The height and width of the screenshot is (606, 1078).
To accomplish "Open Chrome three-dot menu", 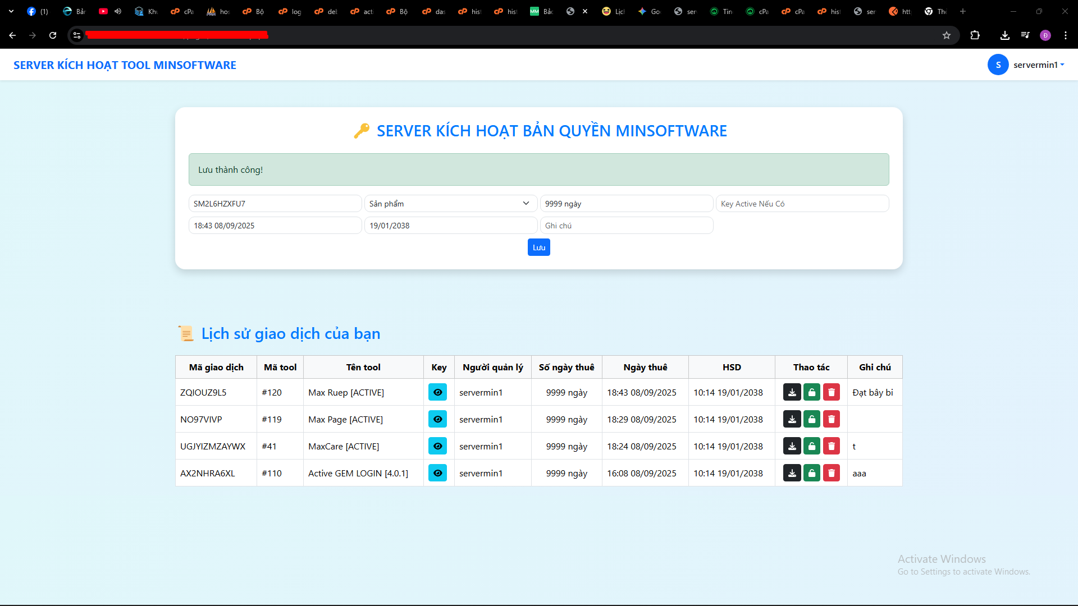I will click(x=1066, y=35).
